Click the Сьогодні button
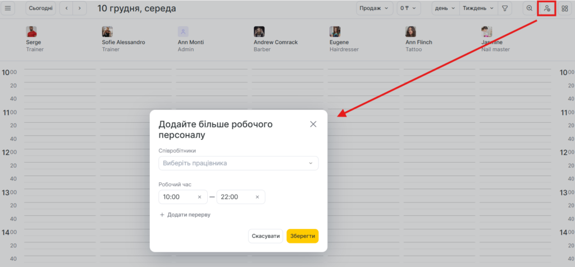Viewport: 575px width, 267px height. [41, 8]
